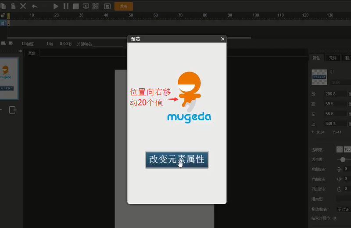Toggle the lock icon above the layers
This screenshot has height=228, width=351.
(3, 15)
